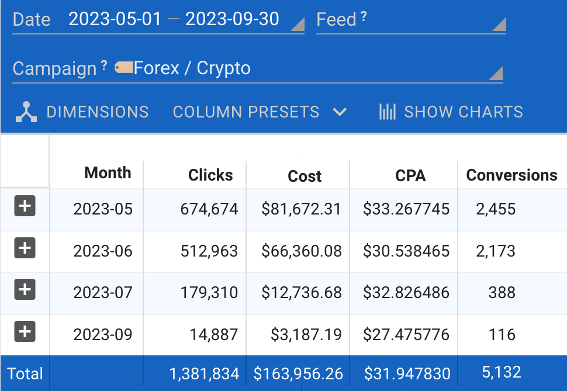The height and width of the screenshot is (391, 567).
Task: Sort by the CPA column header
Action: 410,176
